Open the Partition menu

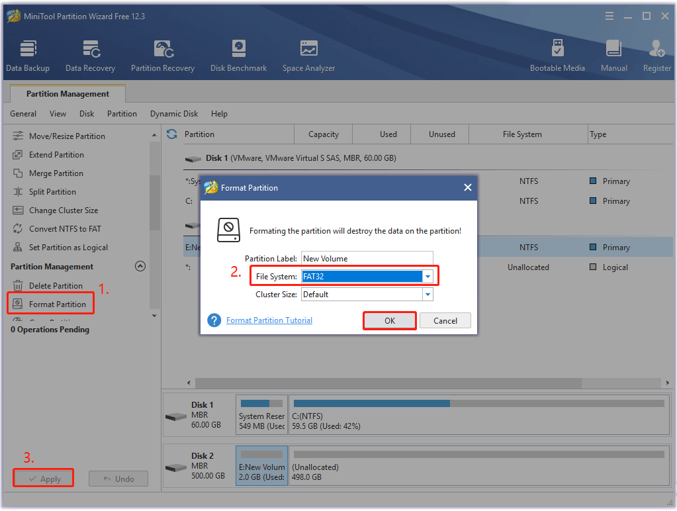122,113
